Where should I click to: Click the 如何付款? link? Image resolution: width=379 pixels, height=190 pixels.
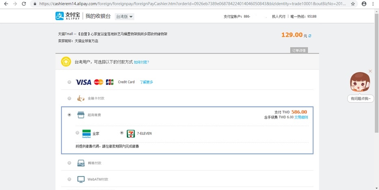point(142,62)
